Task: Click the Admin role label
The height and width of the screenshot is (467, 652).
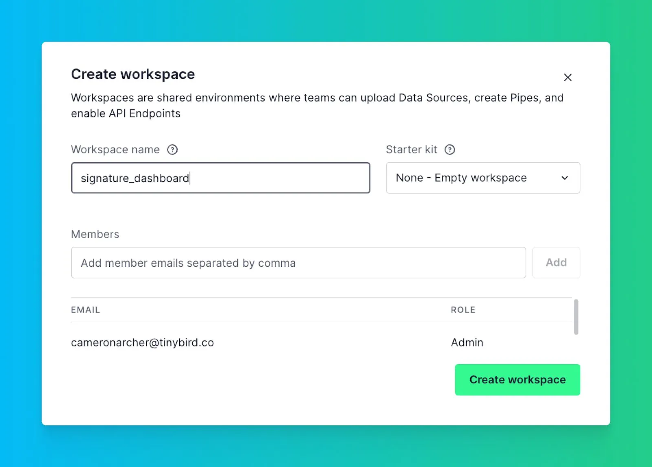Action: (467, 343)
